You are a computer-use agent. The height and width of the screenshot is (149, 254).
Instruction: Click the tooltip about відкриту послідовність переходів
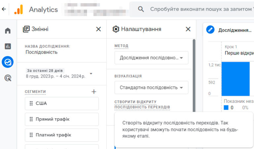point(184,130)
